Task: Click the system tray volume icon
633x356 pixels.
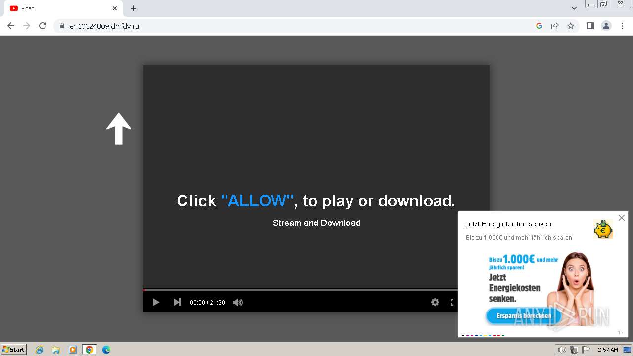Action: [x=562, y=350]
